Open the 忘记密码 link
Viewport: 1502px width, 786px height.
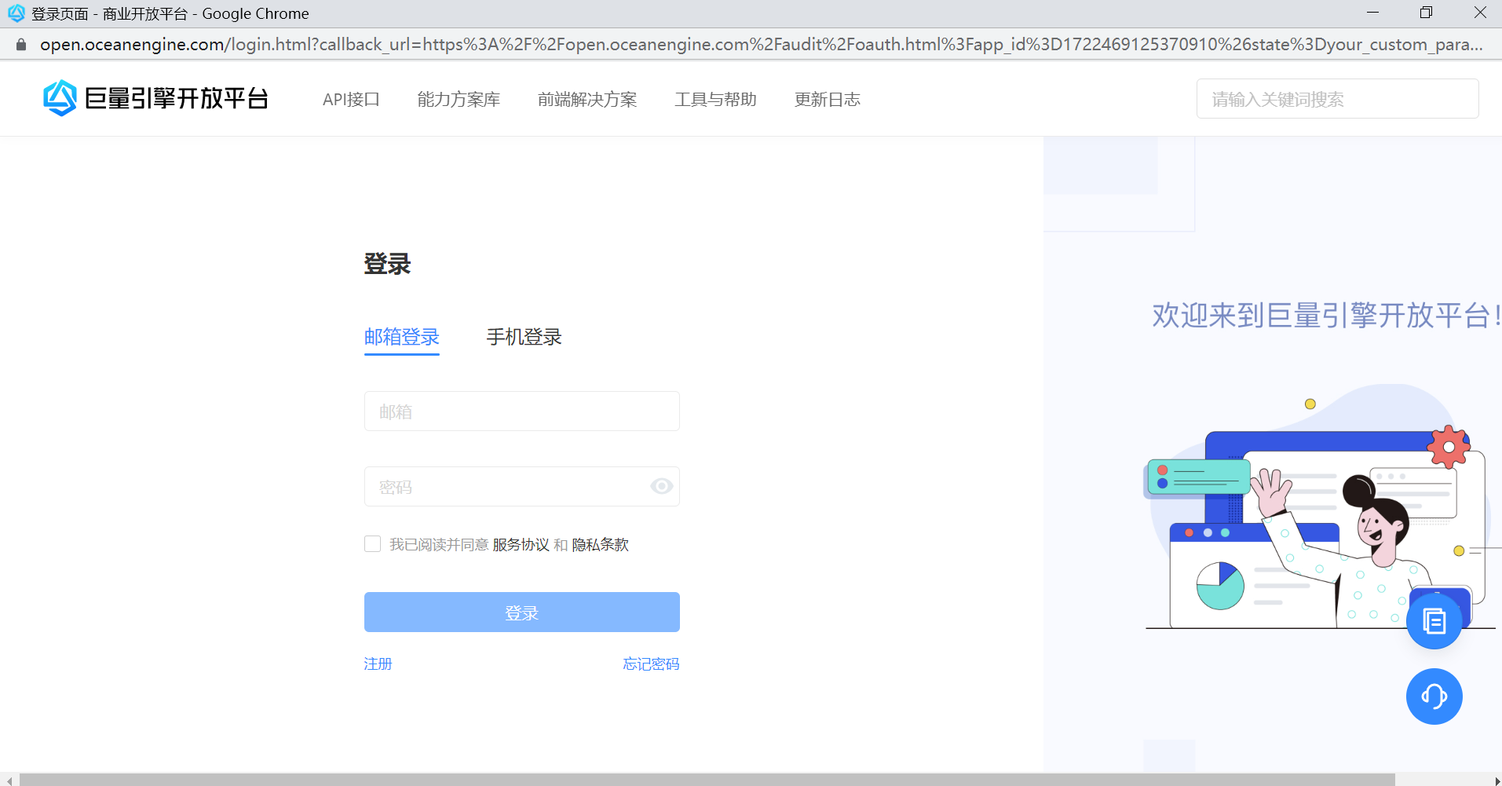(651, 664)
